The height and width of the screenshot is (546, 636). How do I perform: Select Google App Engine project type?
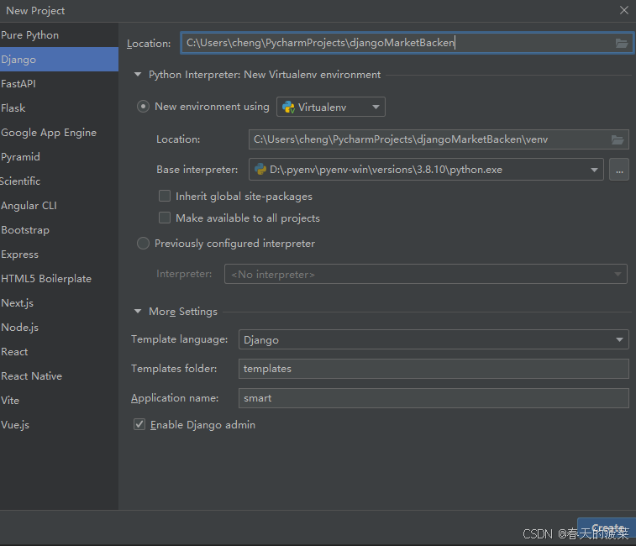tap(59, 132)
